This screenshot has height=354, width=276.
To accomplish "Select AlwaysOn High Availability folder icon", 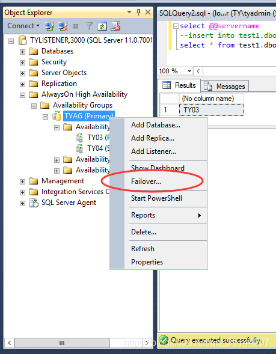I will (x=34, y=94).
